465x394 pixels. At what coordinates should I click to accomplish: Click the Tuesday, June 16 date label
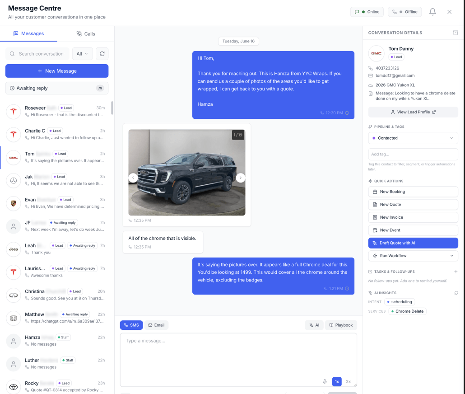pos(238,41)
